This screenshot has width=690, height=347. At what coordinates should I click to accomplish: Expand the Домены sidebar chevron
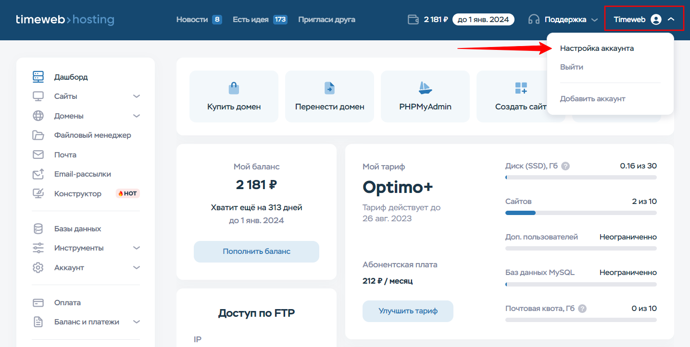pyautogui.click(x=137, y=116)
